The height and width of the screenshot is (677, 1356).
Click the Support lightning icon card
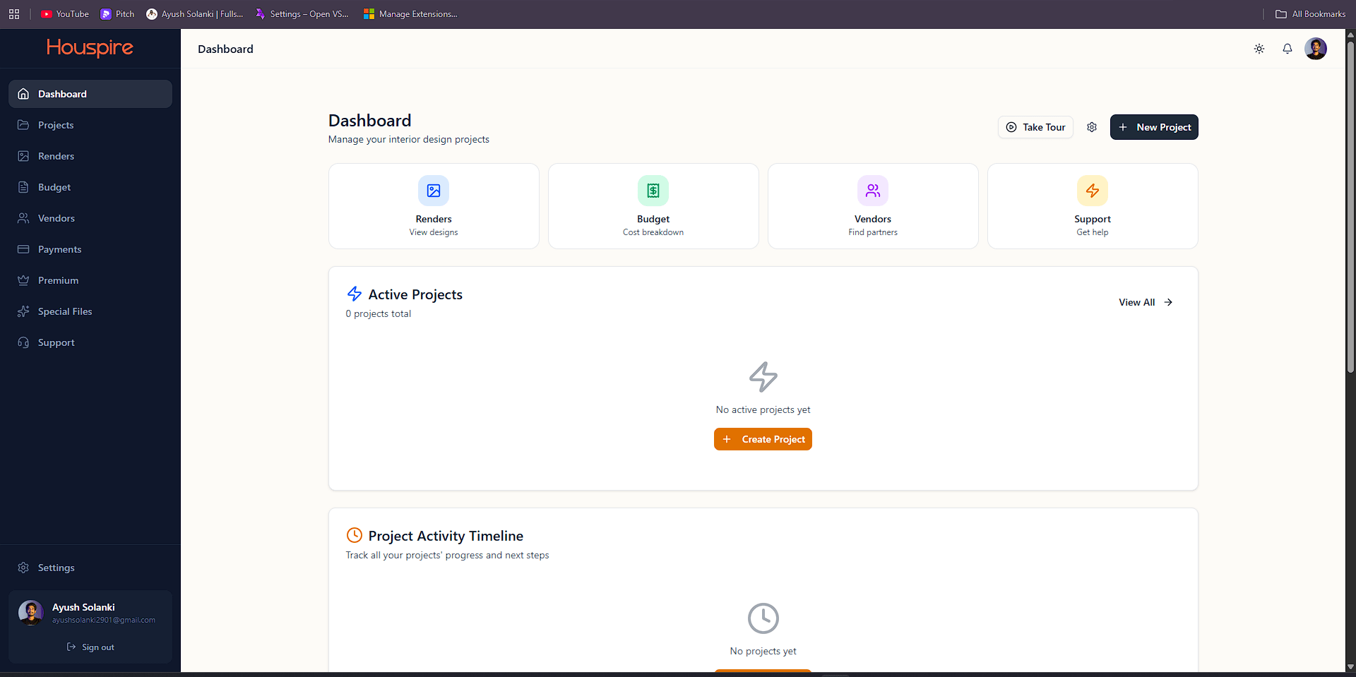(1093, 191)
